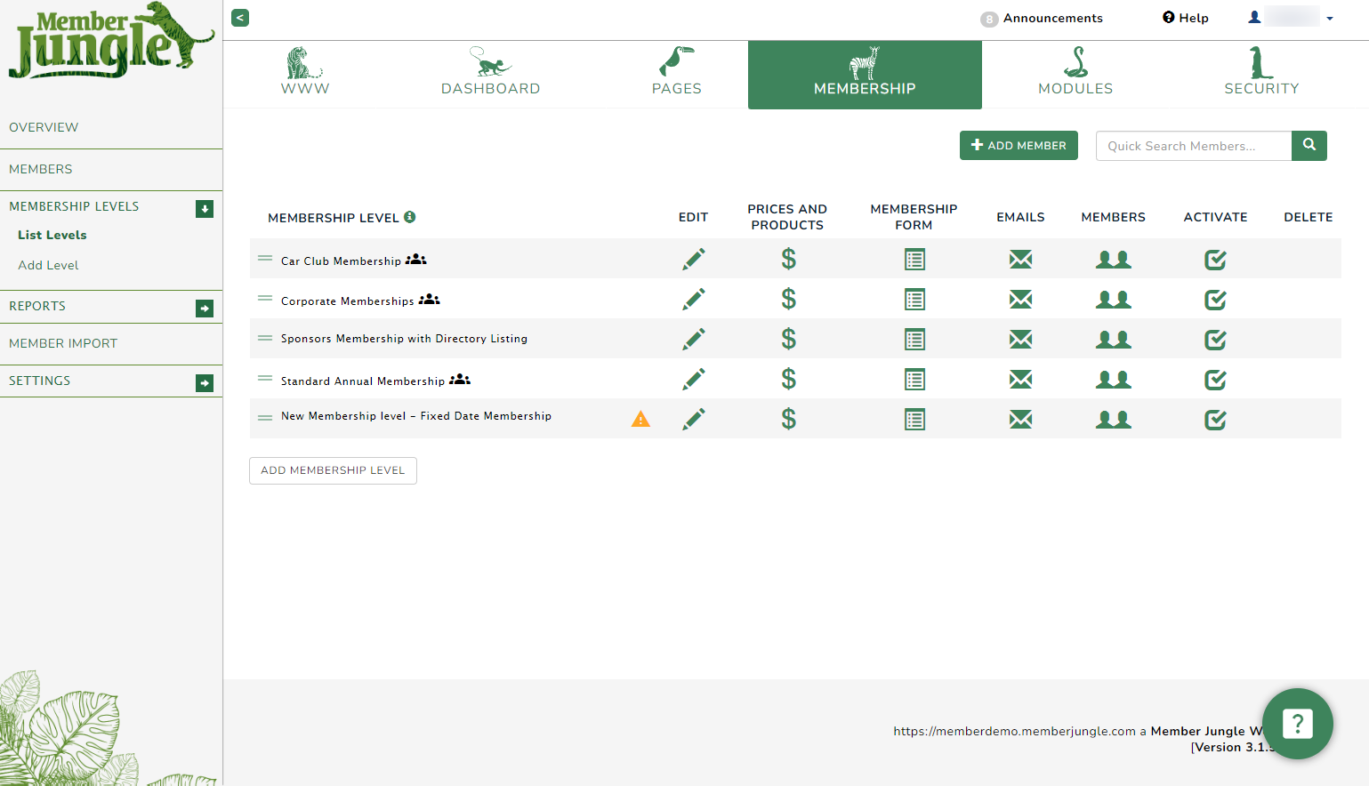View members of Car Club Membership
This screenshot has width=1369, height=786.
pos(1113,260)
